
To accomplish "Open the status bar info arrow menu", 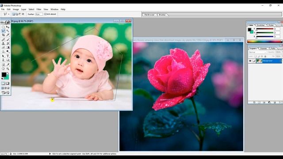I will coord(50,154).
